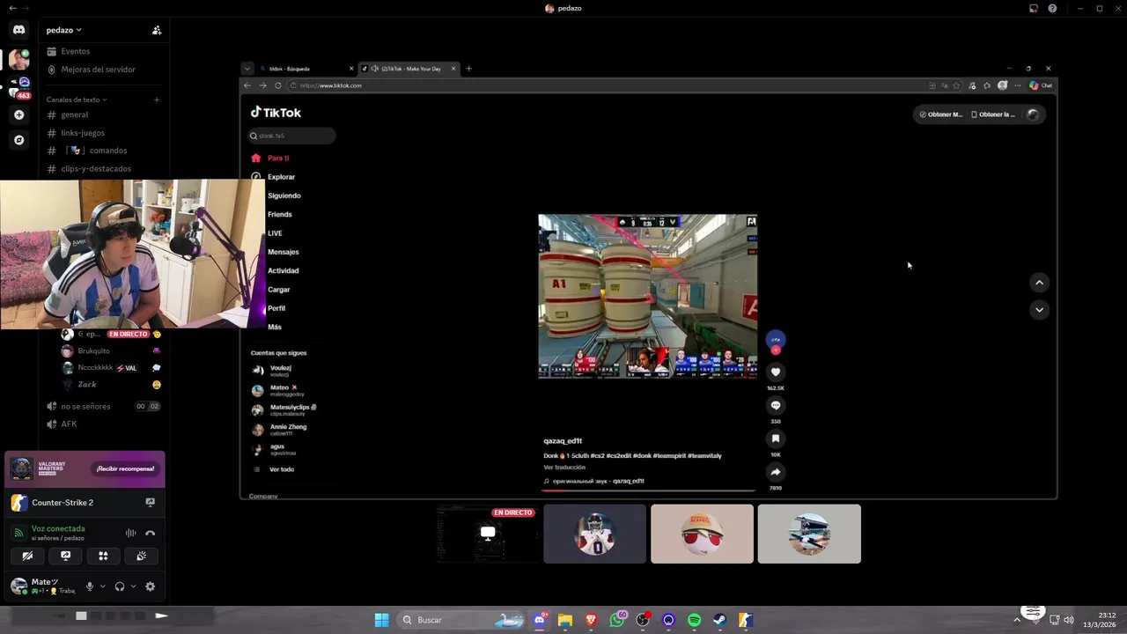Viewport: 1127px width, 634px height.
Task: Open Discord activities launcher button
Action: click(x=103, y=556)
